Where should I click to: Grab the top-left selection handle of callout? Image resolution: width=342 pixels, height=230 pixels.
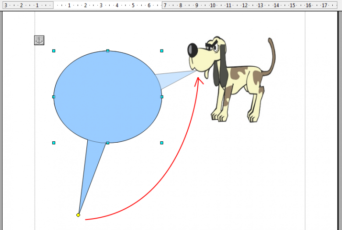click(54, 51)
